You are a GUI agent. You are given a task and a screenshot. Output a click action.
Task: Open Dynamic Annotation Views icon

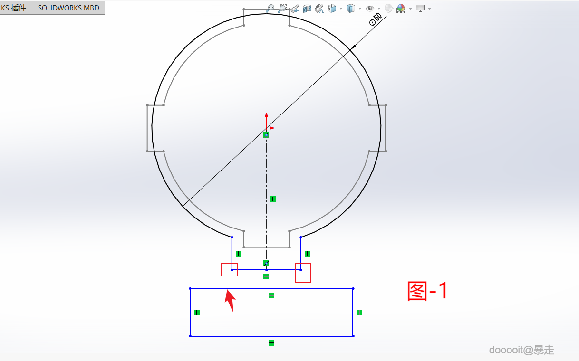[x=319, y=8]
